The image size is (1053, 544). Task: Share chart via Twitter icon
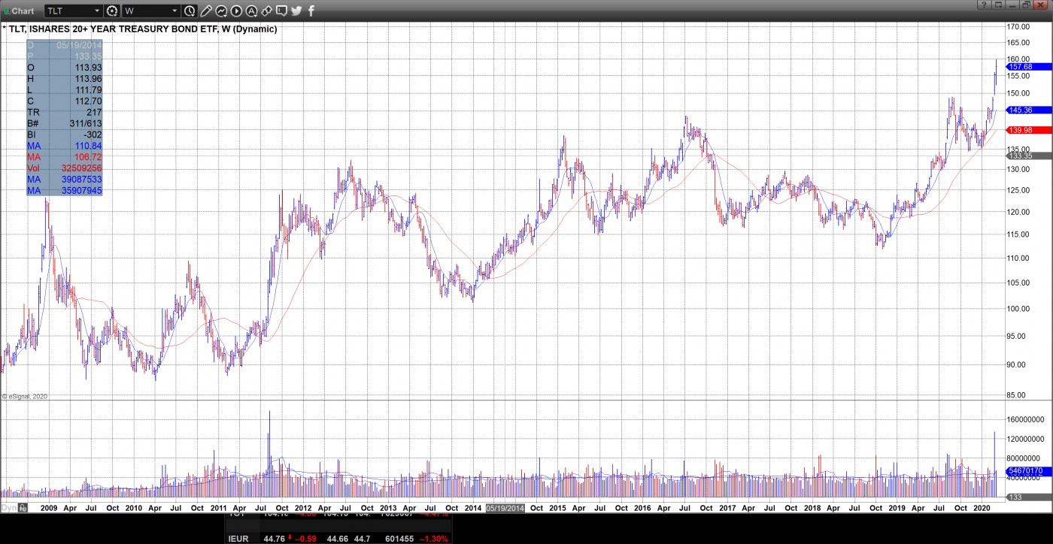(296, 11)
